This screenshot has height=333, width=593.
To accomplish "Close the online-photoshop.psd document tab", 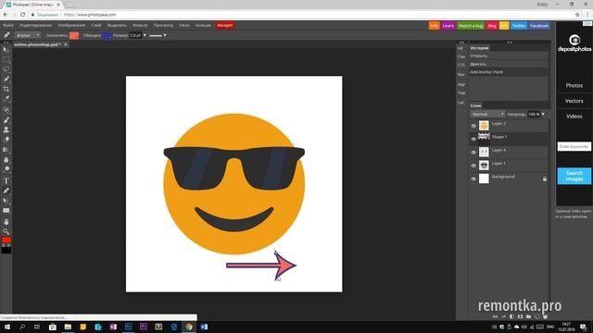I will [66, 44].
